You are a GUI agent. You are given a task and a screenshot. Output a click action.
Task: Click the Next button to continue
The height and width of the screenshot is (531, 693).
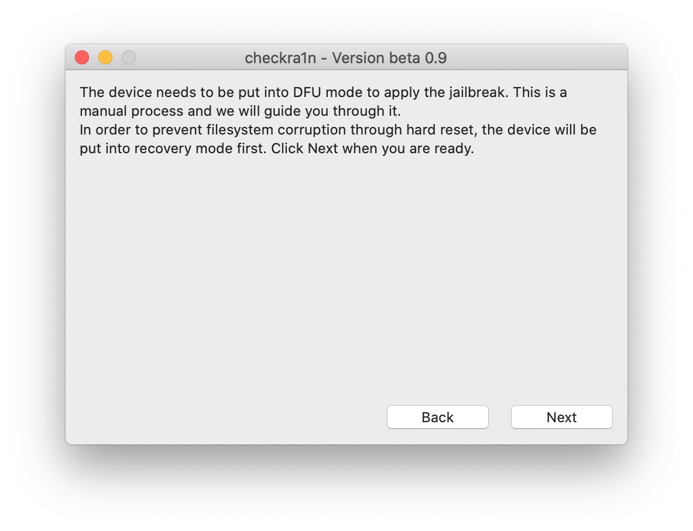pos(561,417)
